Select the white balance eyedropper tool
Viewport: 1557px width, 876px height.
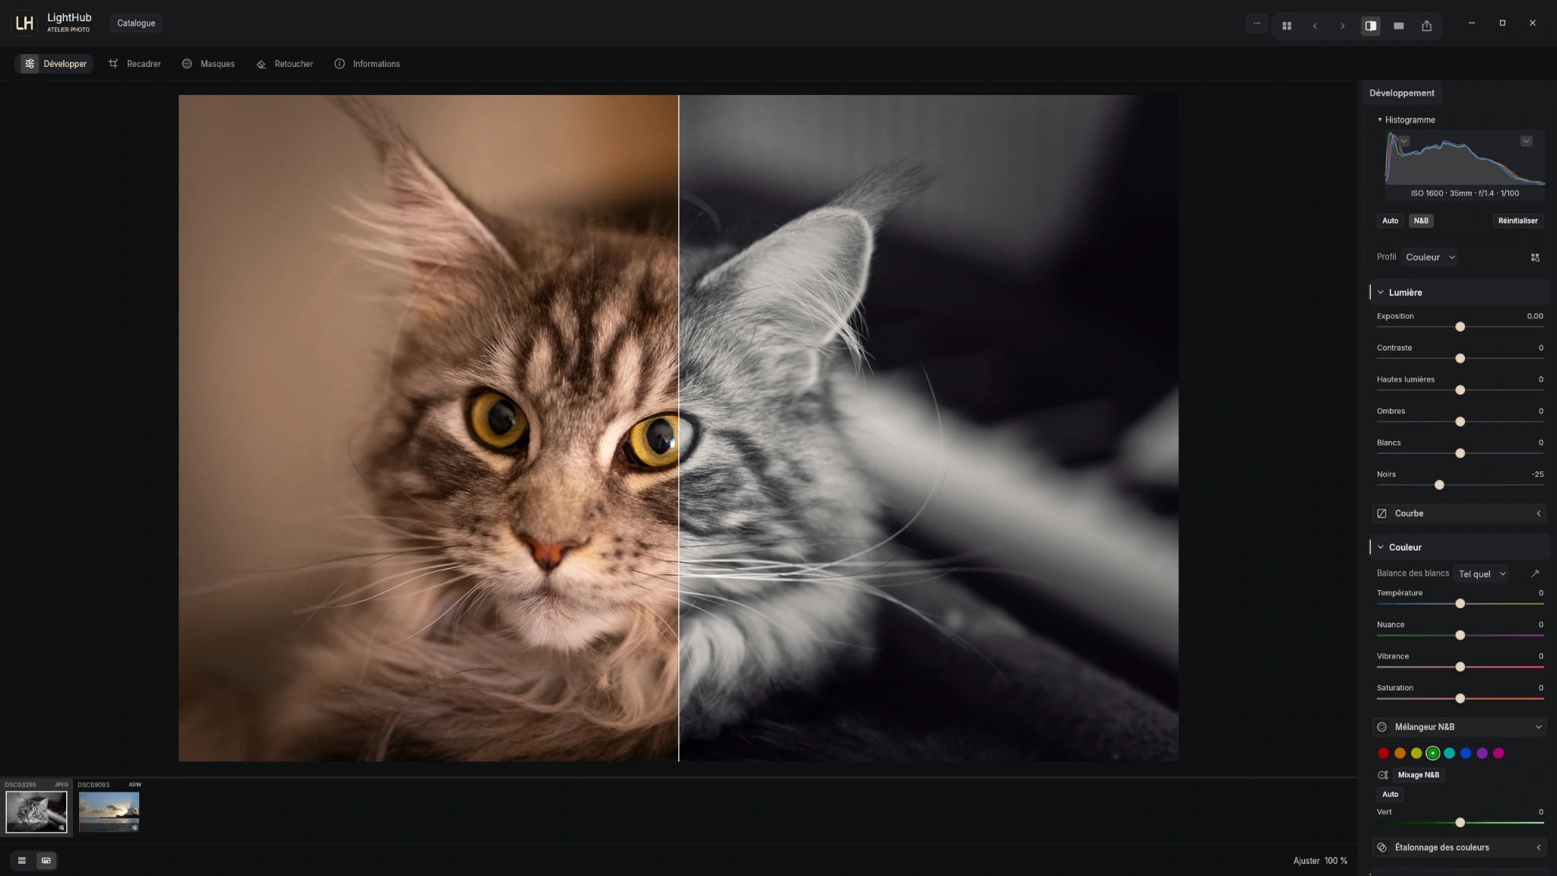[x=1535, y=573]
